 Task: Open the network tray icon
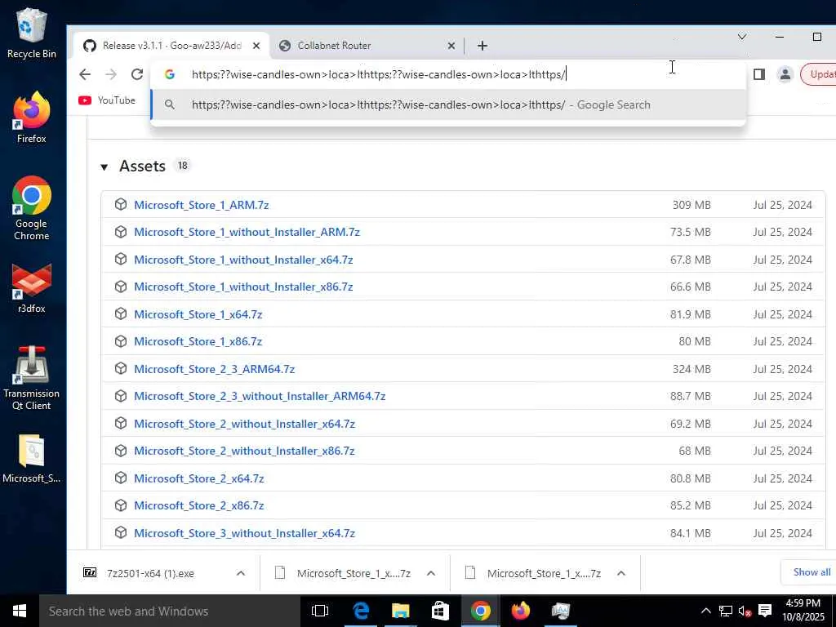click(x=725, y=611)
